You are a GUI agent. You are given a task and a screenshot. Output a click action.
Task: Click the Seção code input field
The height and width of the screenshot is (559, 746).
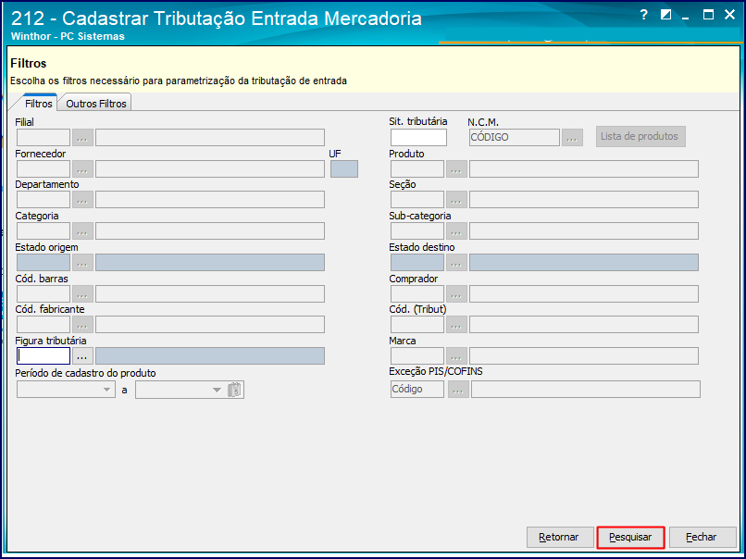[x=417, y=200]
